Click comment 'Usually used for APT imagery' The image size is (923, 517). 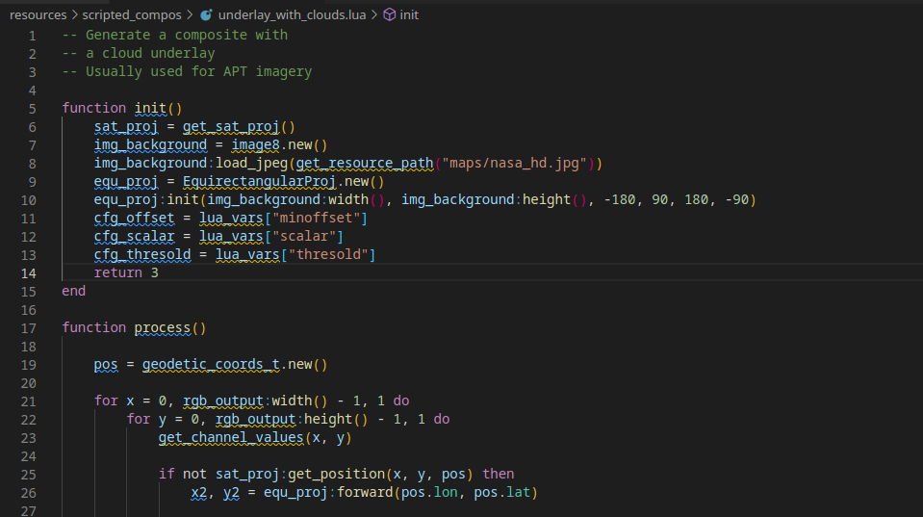tap(198, 71)
